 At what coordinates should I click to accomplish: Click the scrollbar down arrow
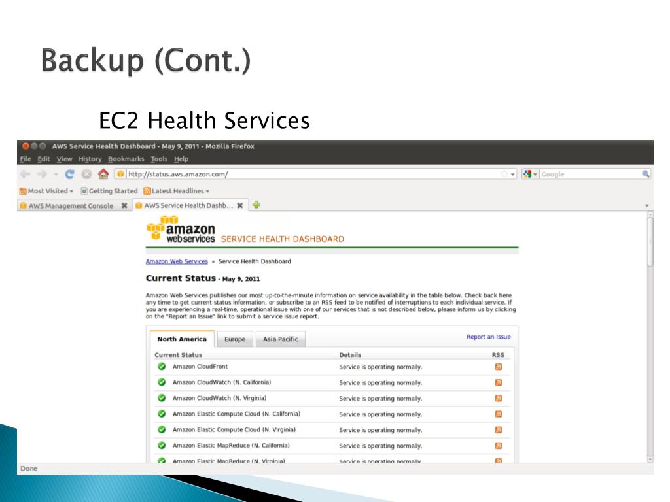(650, 460)
